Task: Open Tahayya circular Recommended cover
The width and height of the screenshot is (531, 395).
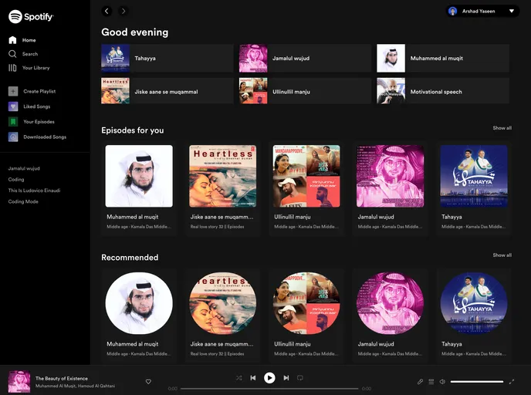Action: (x=474, y=303)
